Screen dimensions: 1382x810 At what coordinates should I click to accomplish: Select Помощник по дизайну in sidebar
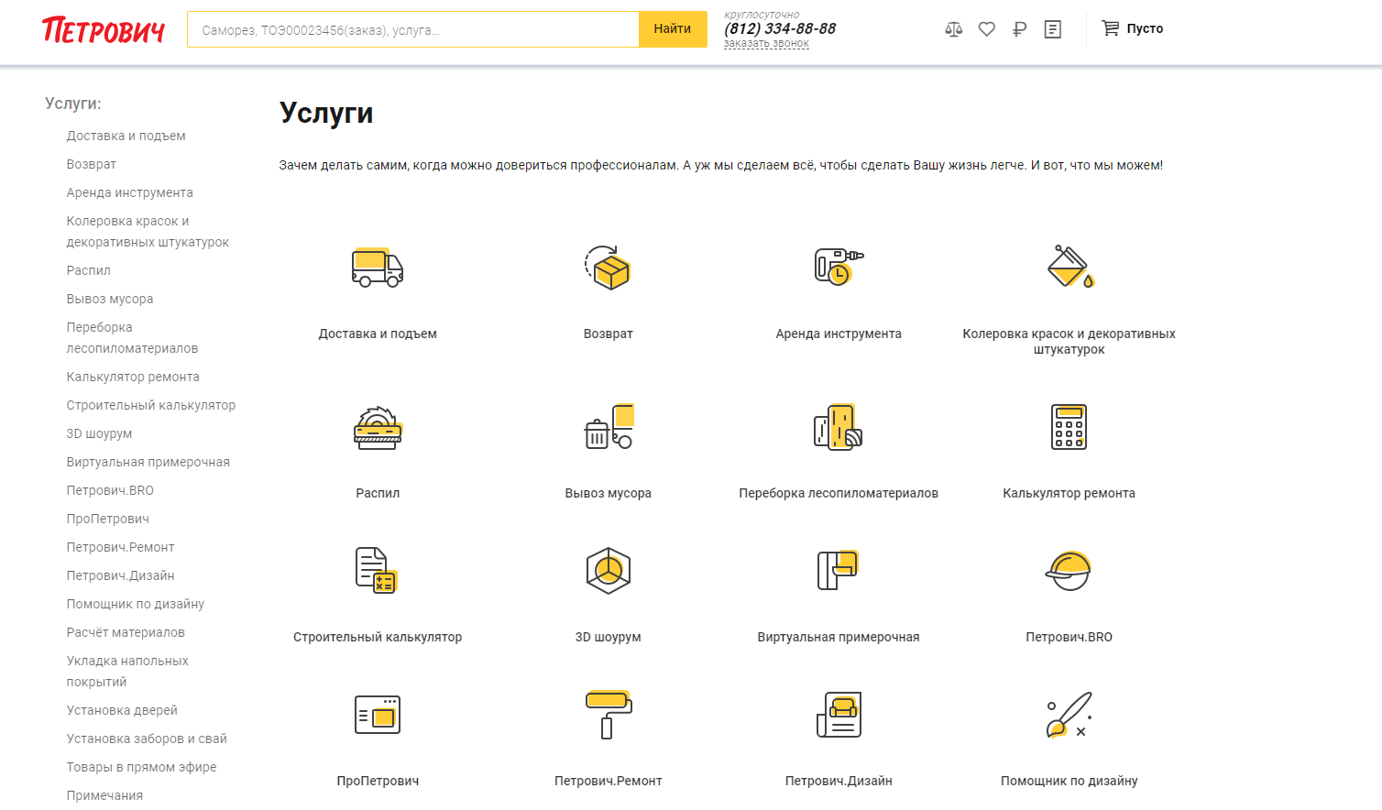(135, 604)
